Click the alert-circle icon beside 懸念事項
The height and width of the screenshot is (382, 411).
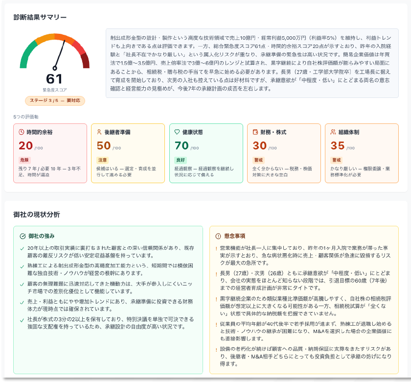click(218, 236)
